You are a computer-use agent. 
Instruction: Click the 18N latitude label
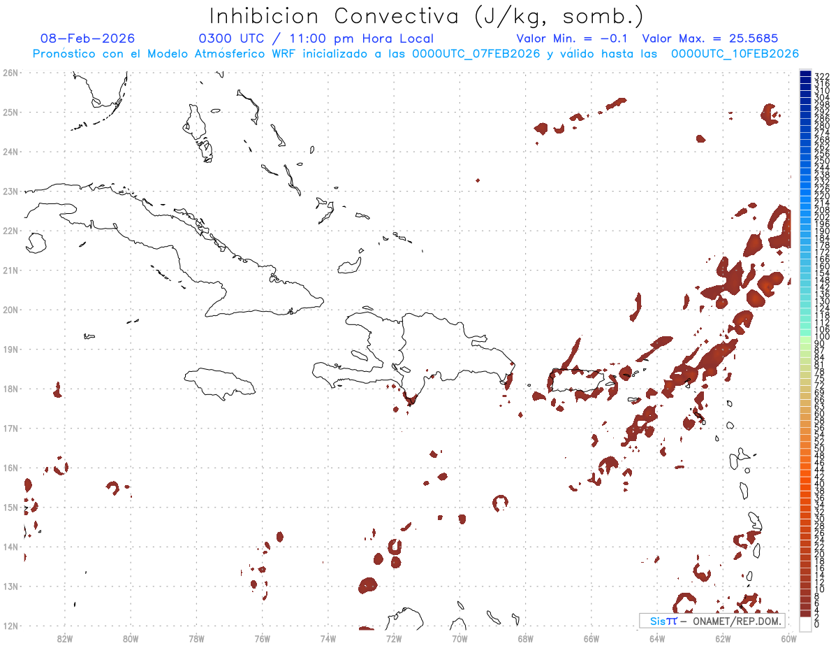pyautogui.click(x=10, y=389)
